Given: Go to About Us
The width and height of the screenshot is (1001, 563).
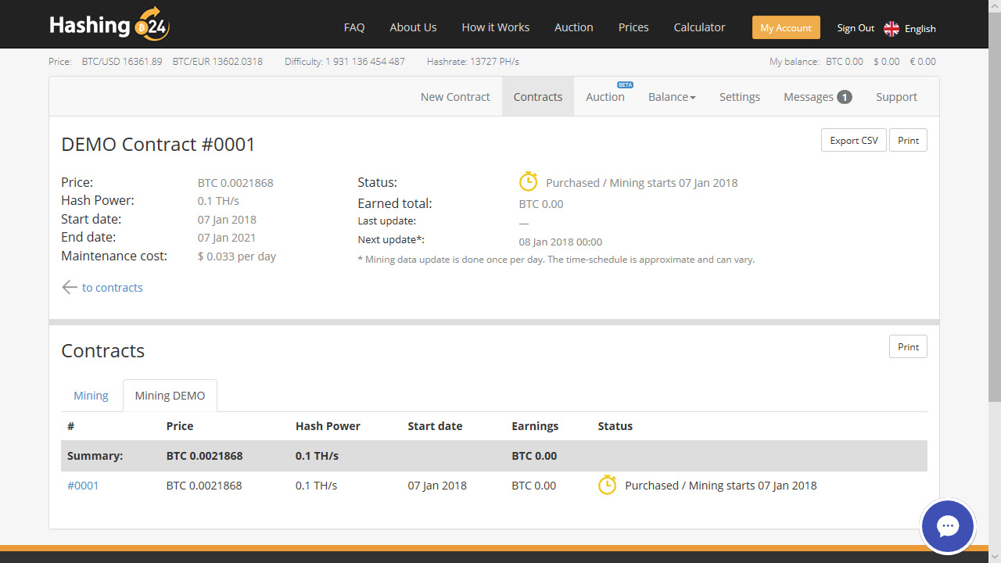Looking at the screenshot, I should click(x=413, y=27).
